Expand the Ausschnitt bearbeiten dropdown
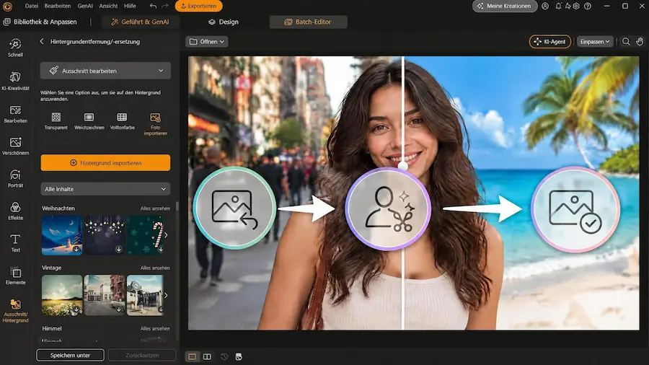649x365 pixels. [x=105, y=71]
